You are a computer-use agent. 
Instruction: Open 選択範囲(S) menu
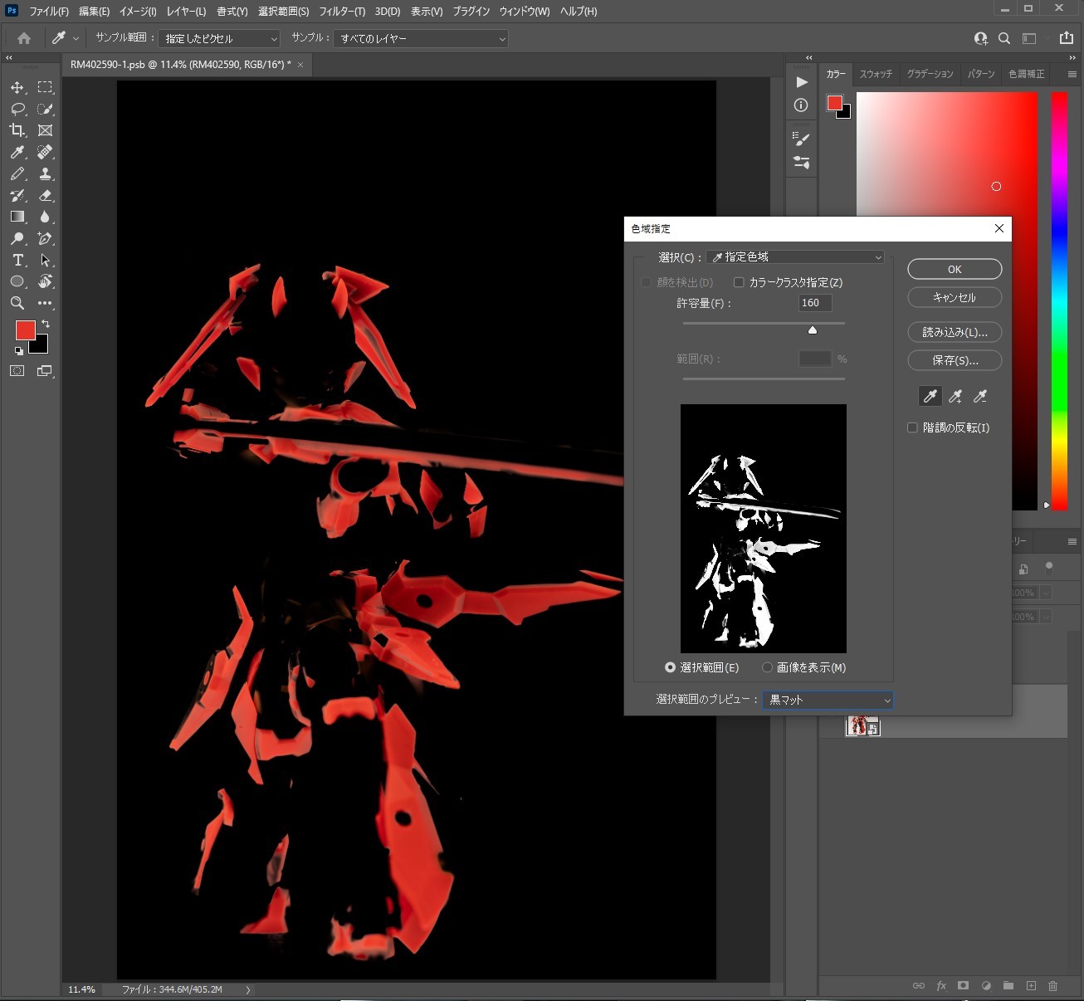coord(284,12)
